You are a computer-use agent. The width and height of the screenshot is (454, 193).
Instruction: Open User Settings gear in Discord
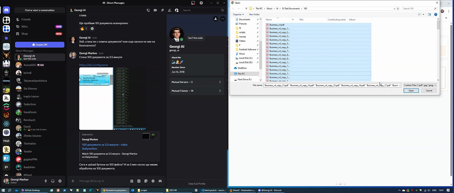point(60,181)
